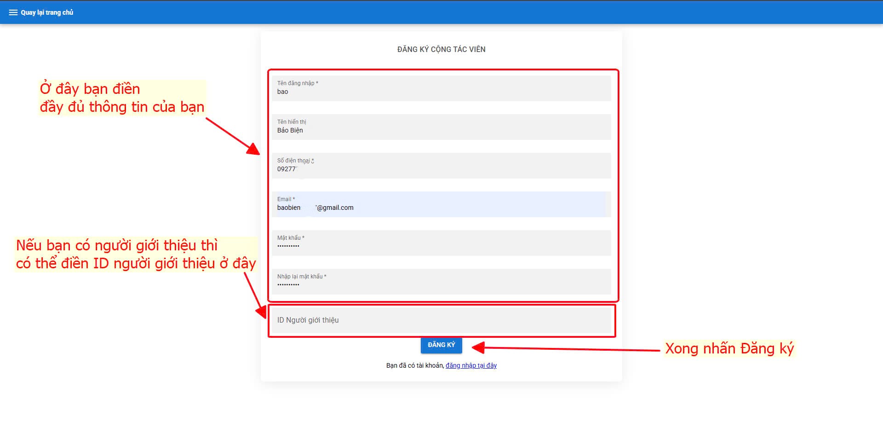883x428 pixels.
Task: Click the red arrow pointing at referral ID box
Action: [x=255, y=295]
